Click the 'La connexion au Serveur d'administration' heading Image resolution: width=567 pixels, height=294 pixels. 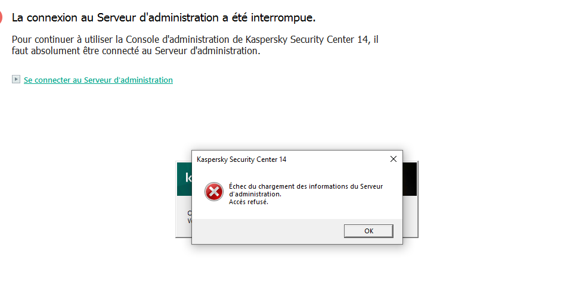click(163, 17)
